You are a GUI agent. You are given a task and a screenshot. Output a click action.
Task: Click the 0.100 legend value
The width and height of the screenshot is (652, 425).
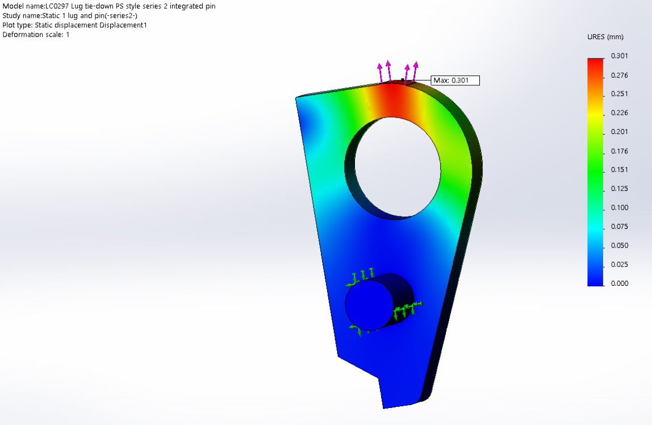(x=619, y=207)
